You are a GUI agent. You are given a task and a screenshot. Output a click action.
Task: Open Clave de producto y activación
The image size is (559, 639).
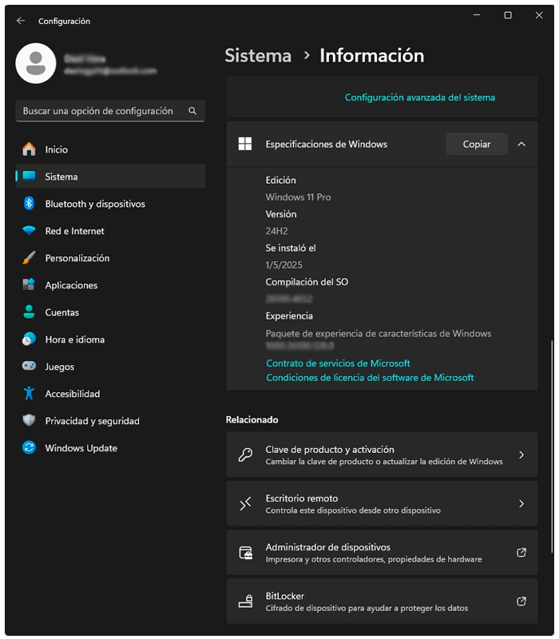tap(382, 454)
